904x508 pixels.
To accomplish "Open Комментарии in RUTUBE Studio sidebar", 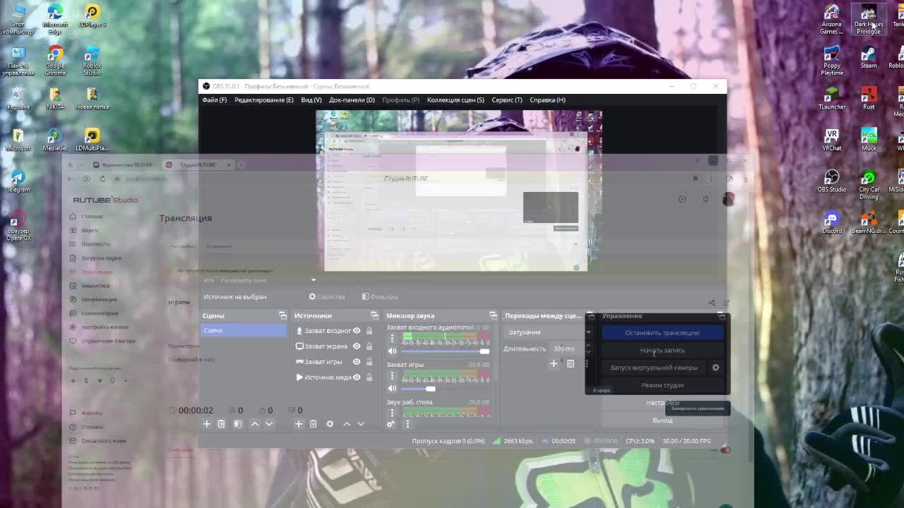I will (100, 313).
